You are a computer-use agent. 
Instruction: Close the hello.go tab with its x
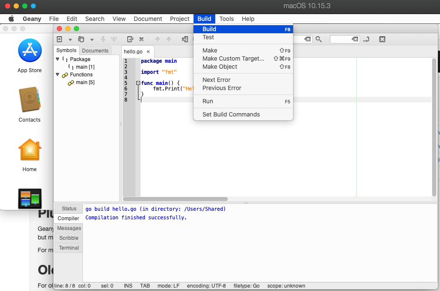pyautogui.click(x=148, y=52)
